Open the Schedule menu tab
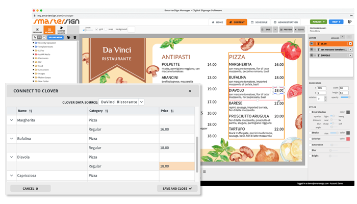The width and height of the screenshot is (357, 204). click(x=259, y=22)
